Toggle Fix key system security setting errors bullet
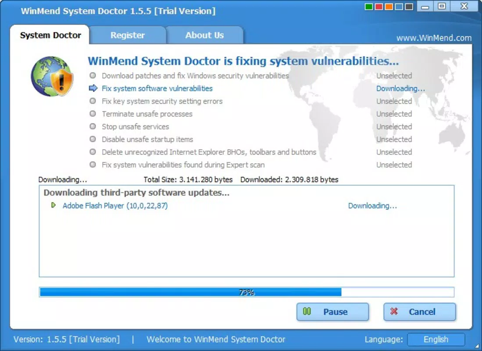The image size is (482, 351). (93, 101)
